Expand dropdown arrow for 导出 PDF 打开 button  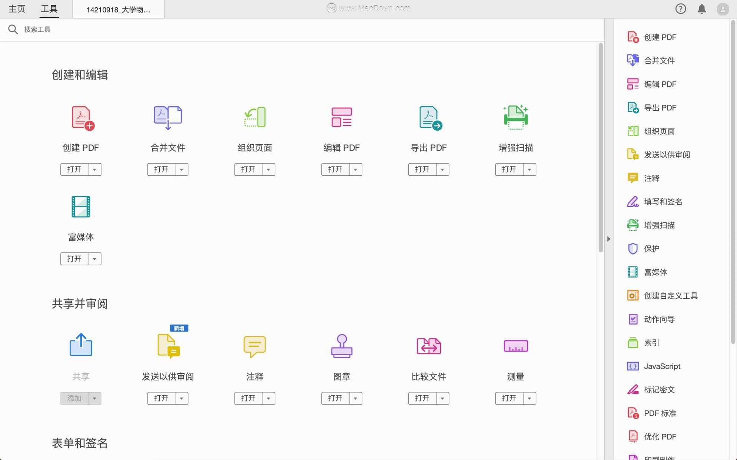pyautogui.click(x=443, y=169)
